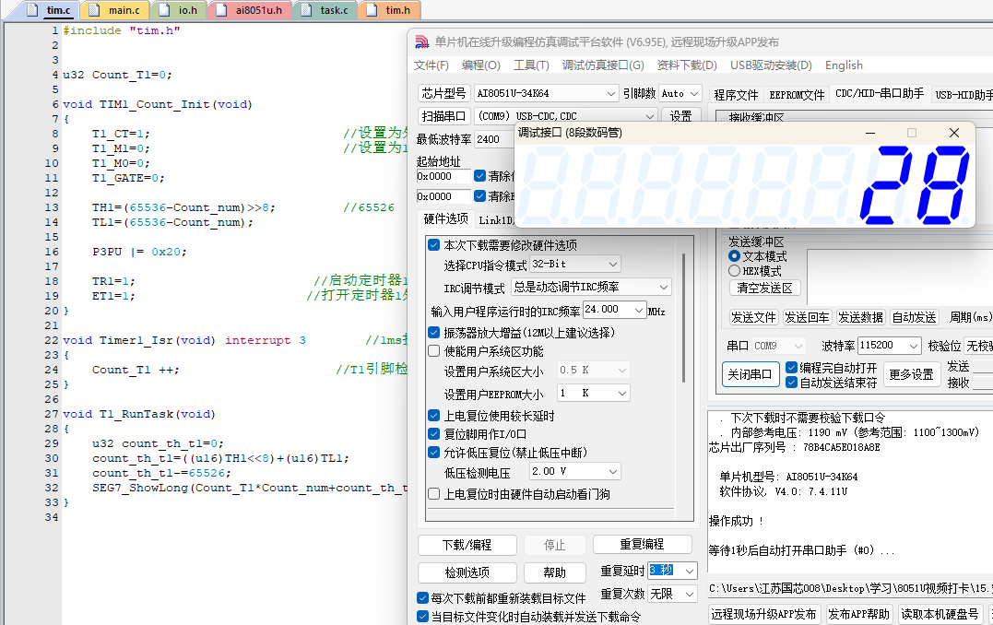Toggle 振荡器放大增益 checkbox
The height and width of the screenshot is (625, 993).
(x=434, y=333)
